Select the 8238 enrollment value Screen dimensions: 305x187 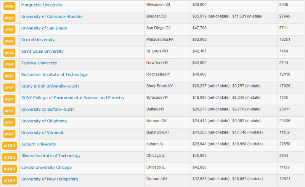click(284, 5)
